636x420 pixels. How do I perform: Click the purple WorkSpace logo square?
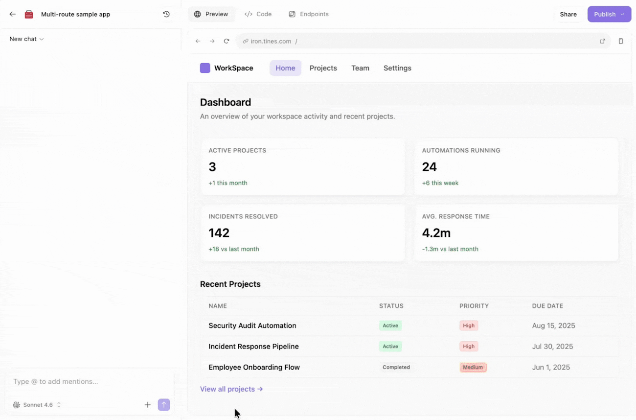(x=205, y=68)
